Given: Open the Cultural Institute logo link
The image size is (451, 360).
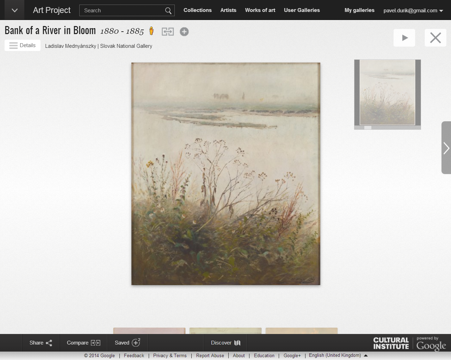Looking at the screenshot, I should pos(391,343).
